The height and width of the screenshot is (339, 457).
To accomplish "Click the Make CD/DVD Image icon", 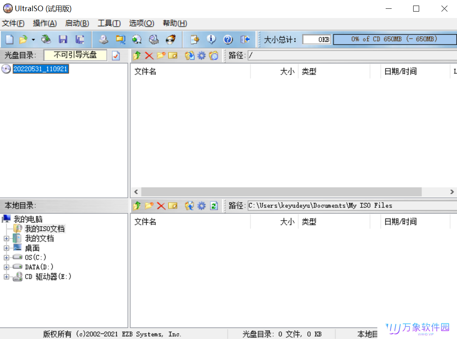I will tap(103, 39).
